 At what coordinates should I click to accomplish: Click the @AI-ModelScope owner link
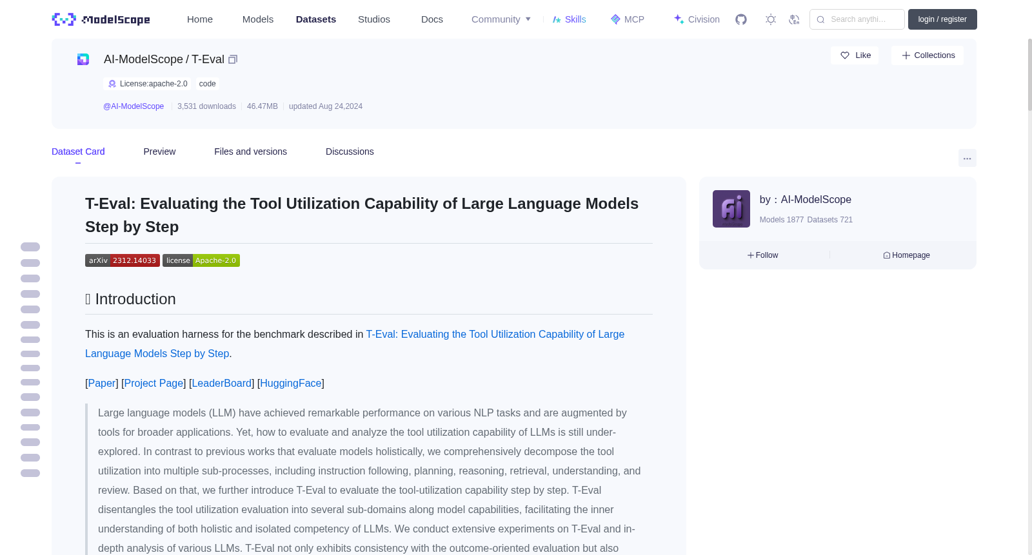134,106
